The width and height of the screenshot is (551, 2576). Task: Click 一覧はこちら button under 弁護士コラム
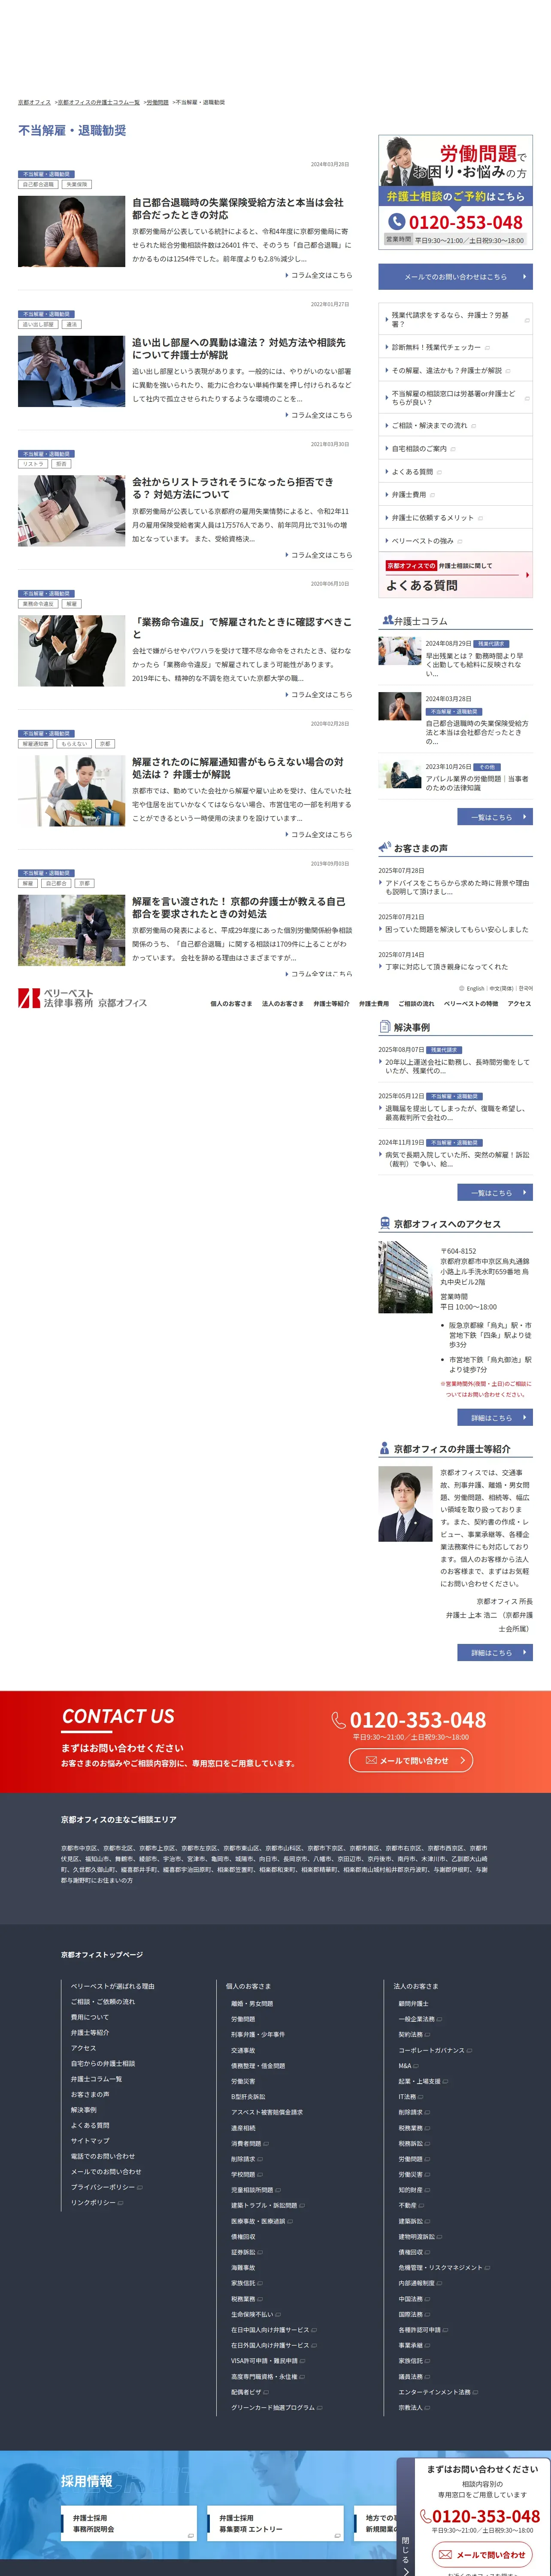click(x=495, y=817)
